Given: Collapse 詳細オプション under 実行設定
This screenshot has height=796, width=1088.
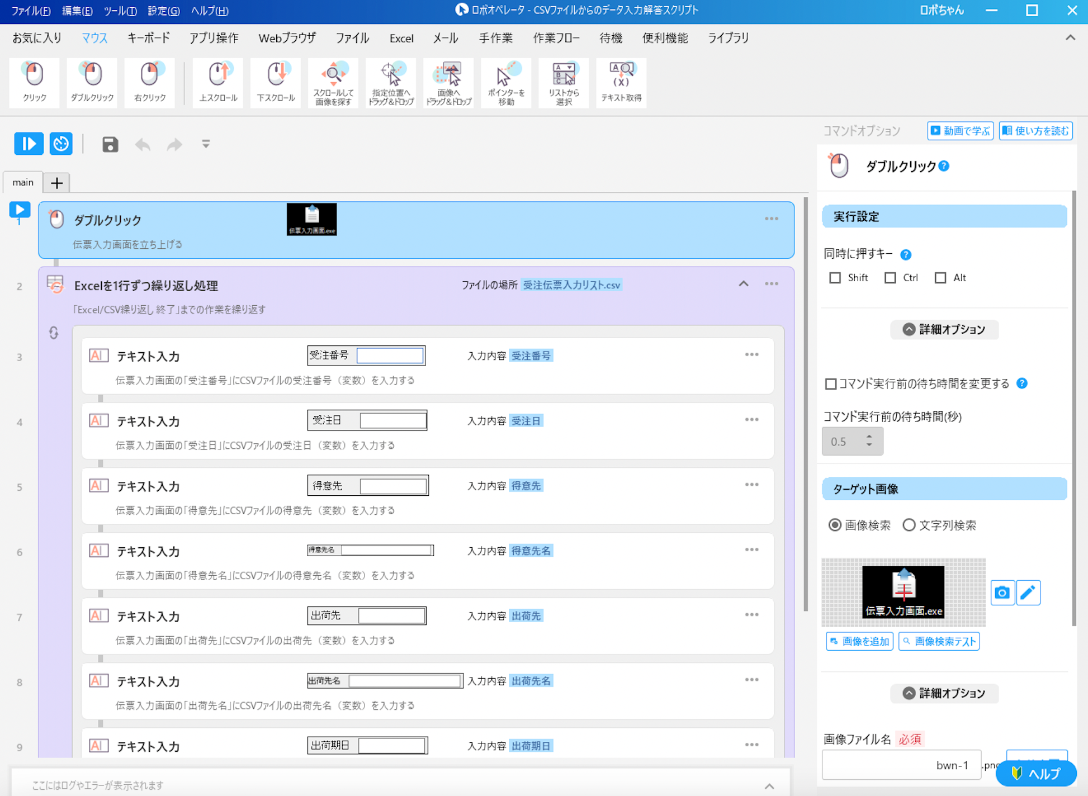Looking at the screenshot, I should pos(944,329).
